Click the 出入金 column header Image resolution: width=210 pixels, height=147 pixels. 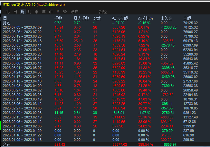click(166, 18)
